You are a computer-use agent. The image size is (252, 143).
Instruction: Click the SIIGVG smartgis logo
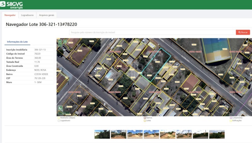coord(11,5)
